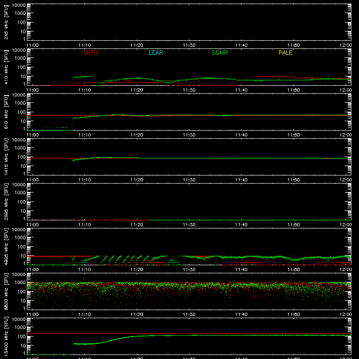Click 11:30 below the 8800 MHz panel
This screenshot has height=359, width=359.
pyautogui.click(x=189, y=315)
